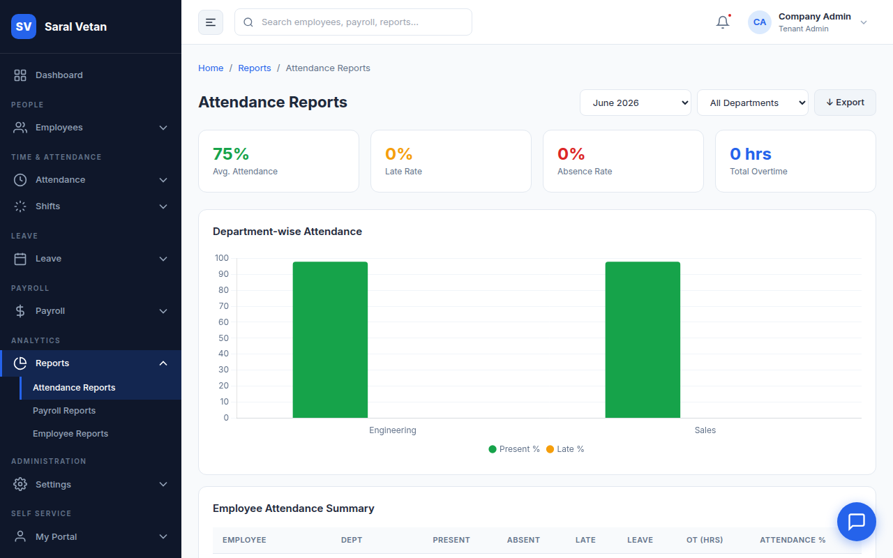Image resolution: width=893 pixels, height=558 pixels.
Task: Click the Engineering attendance bar
Action: point(330,340)
